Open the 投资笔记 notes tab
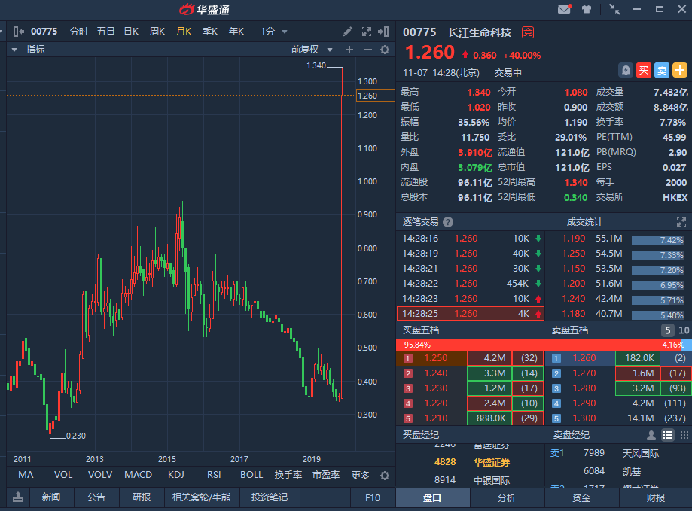This screenshot has height=511, width=692. 270,497
